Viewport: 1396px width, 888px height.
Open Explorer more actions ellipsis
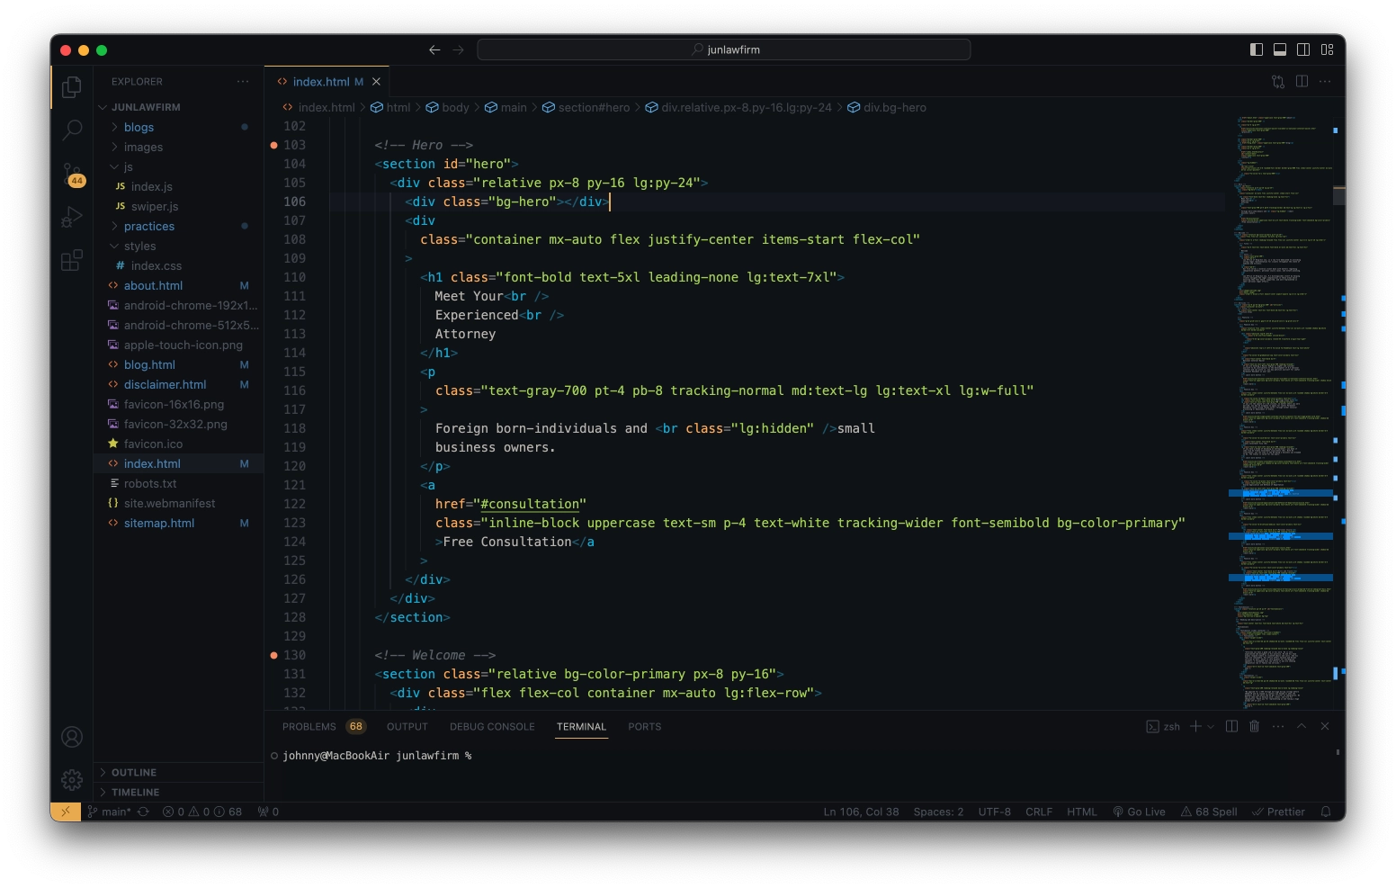243,81
